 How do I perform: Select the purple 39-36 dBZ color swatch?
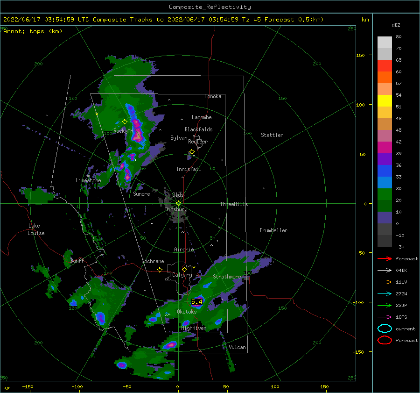[385, 159]
